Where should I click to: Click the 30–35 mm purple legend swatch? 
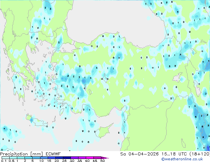[x=74, y=158]
